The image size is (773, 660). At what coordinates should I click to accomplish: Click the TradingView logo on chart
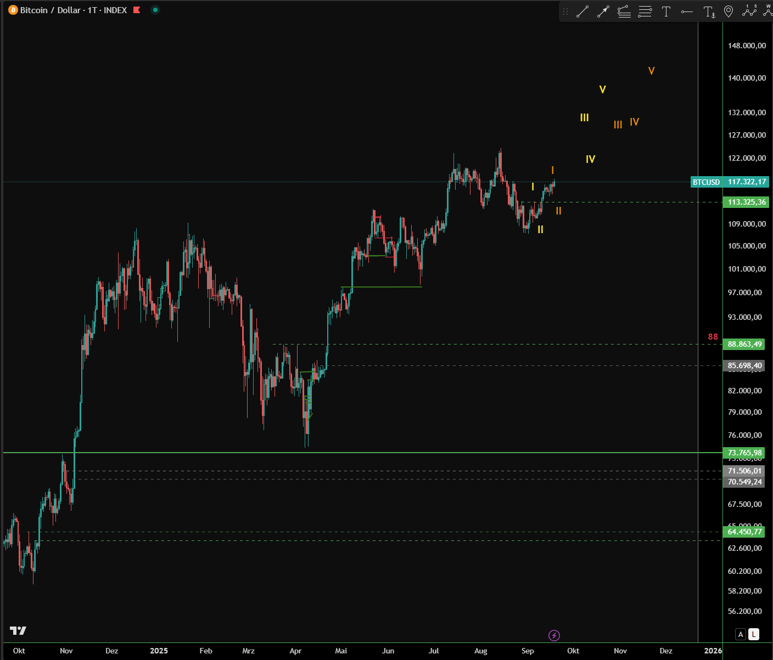click(x=18, y=630)
